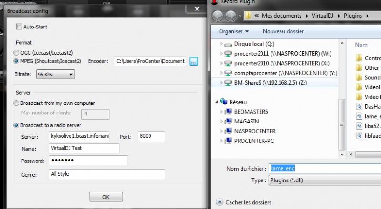This screenshot has height=209, width=381.
Task: Click Nouveau dossier in toolbar
Action: tap(284, 31)
